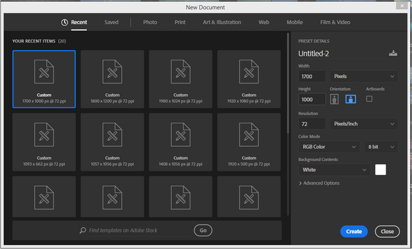The height and width of the screenshot is (249, 412).
Task: Click document icon of 1920 x 500 preset
Action: coord(249,134)
